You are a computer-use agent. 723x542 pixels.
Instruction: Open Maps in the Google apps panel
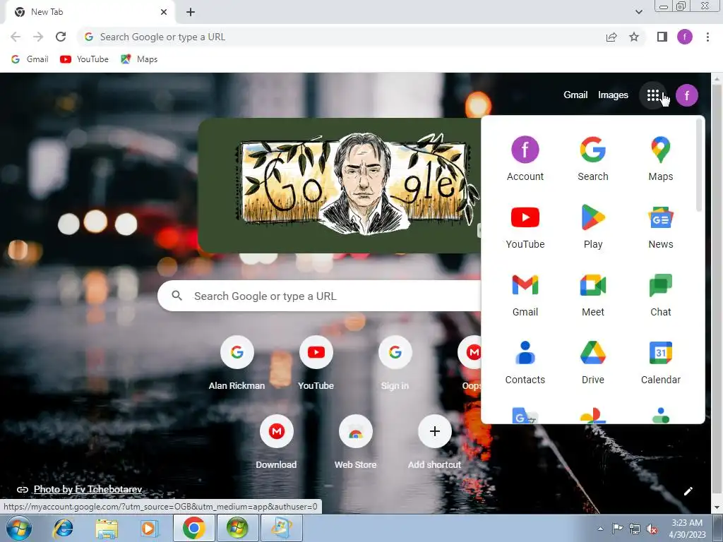(x=660, y=158)
